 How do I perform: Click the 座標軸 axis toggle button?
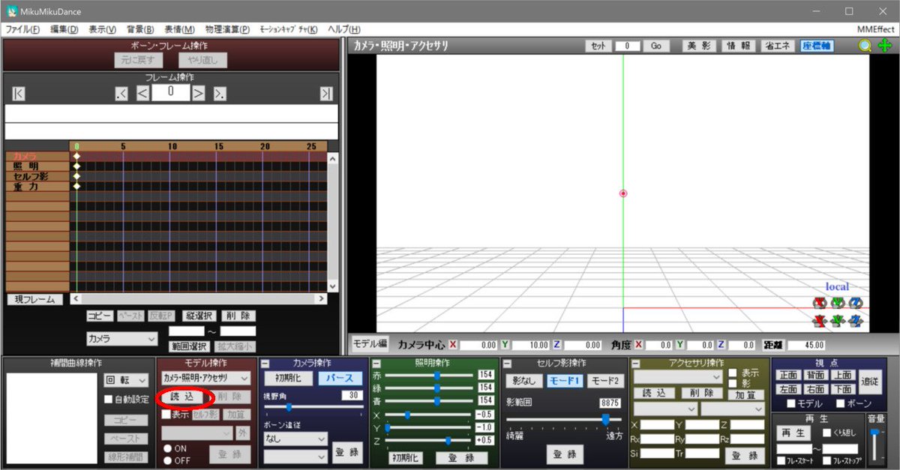pos(817,46)
